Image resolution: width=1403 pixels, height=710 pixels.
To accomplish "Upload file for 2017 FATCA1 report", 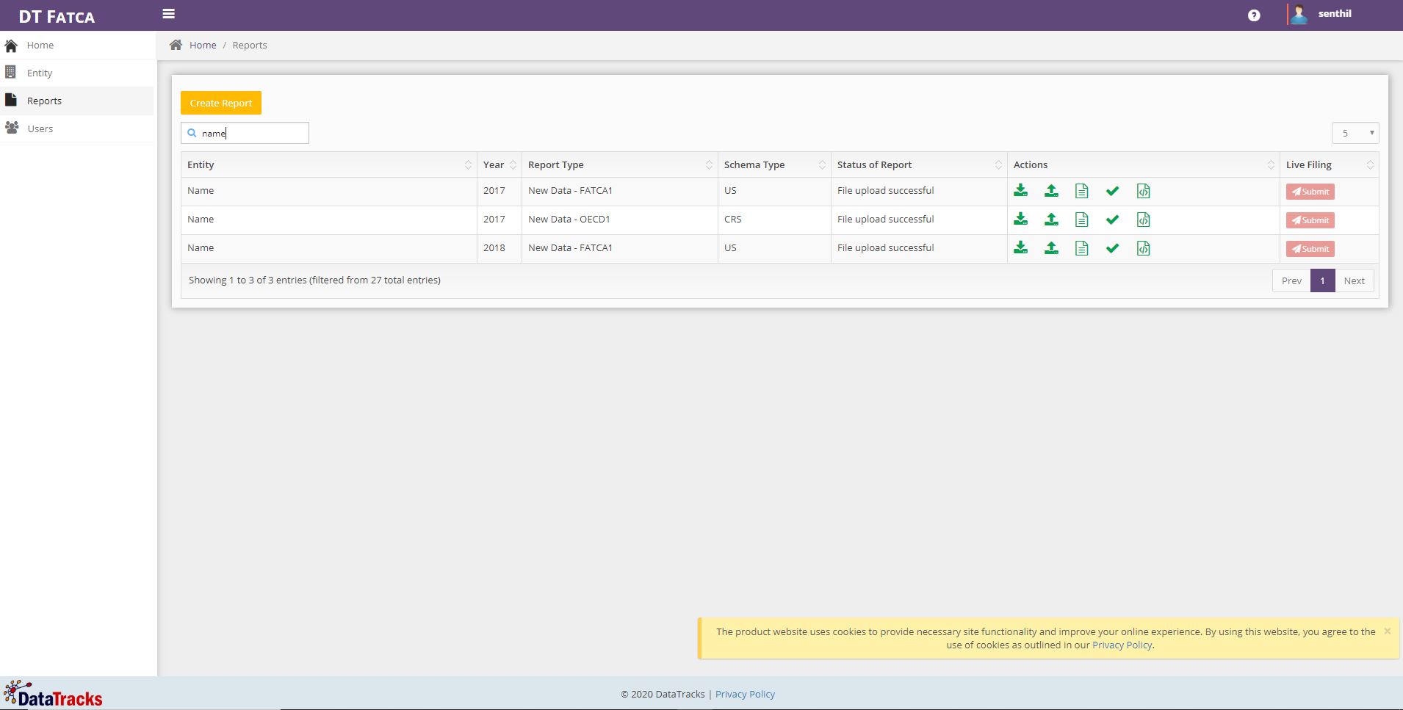I will tap(1051, 191).
